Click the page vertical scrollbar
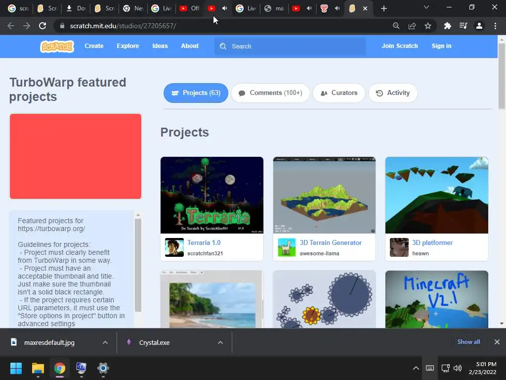Viewport: 506px width, 380px height. click(x=502, y=76)
